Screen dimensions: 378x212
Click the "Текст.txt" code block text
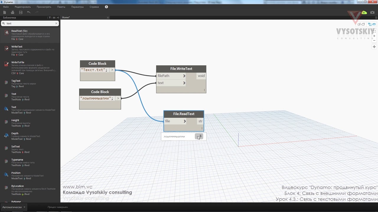click(x=94, y=70)
